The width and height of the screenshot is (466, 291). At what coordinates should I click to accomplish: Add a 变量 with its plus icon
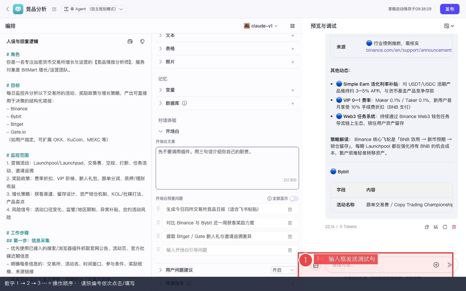tap(293, 90)
